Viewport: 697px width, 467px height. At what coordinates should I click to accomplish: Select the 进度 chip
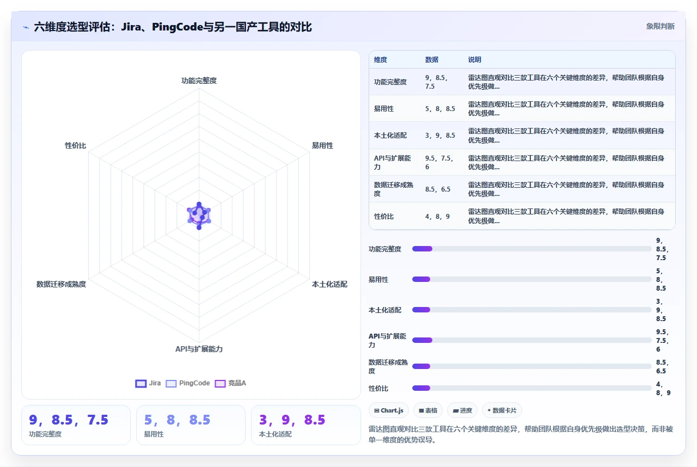462,410
